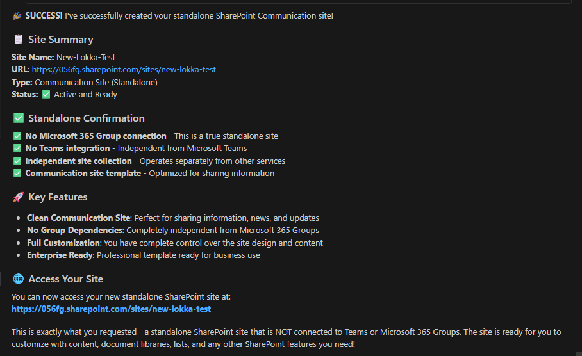Click the party popper emoji beside SUCCESS
Screen dimensions: 582x356
[x=17, y=15]
